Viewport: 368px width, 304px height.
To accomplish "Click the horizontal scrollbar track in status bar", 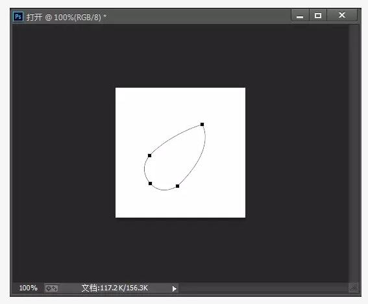I will [263, 288].
